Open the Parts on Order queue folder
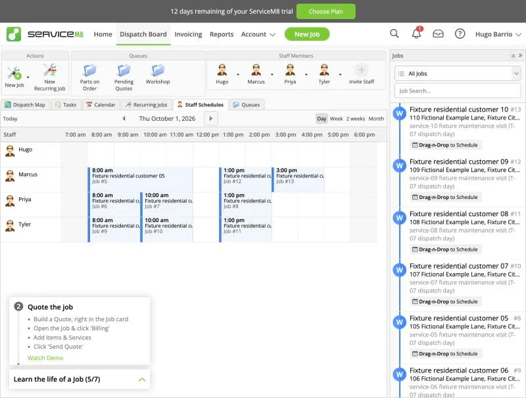The height and width of the screenshot is (398, 526). point(89,71)
